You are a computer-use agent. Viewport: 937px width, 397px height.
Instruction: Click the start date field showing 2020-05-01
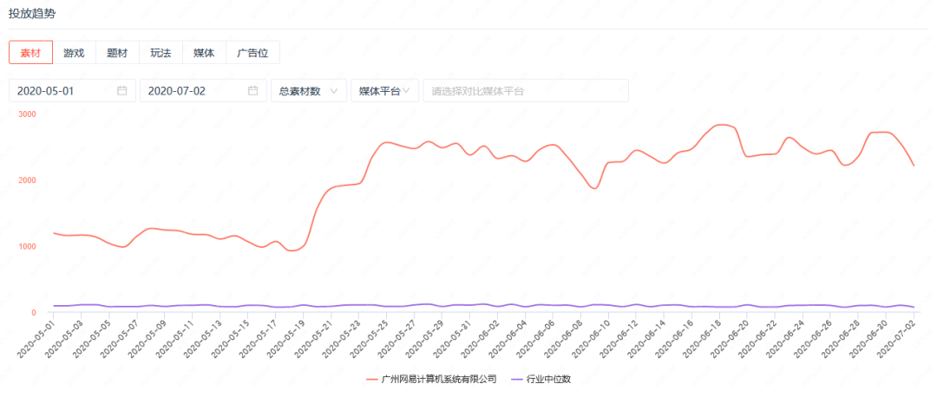(61, 90)
